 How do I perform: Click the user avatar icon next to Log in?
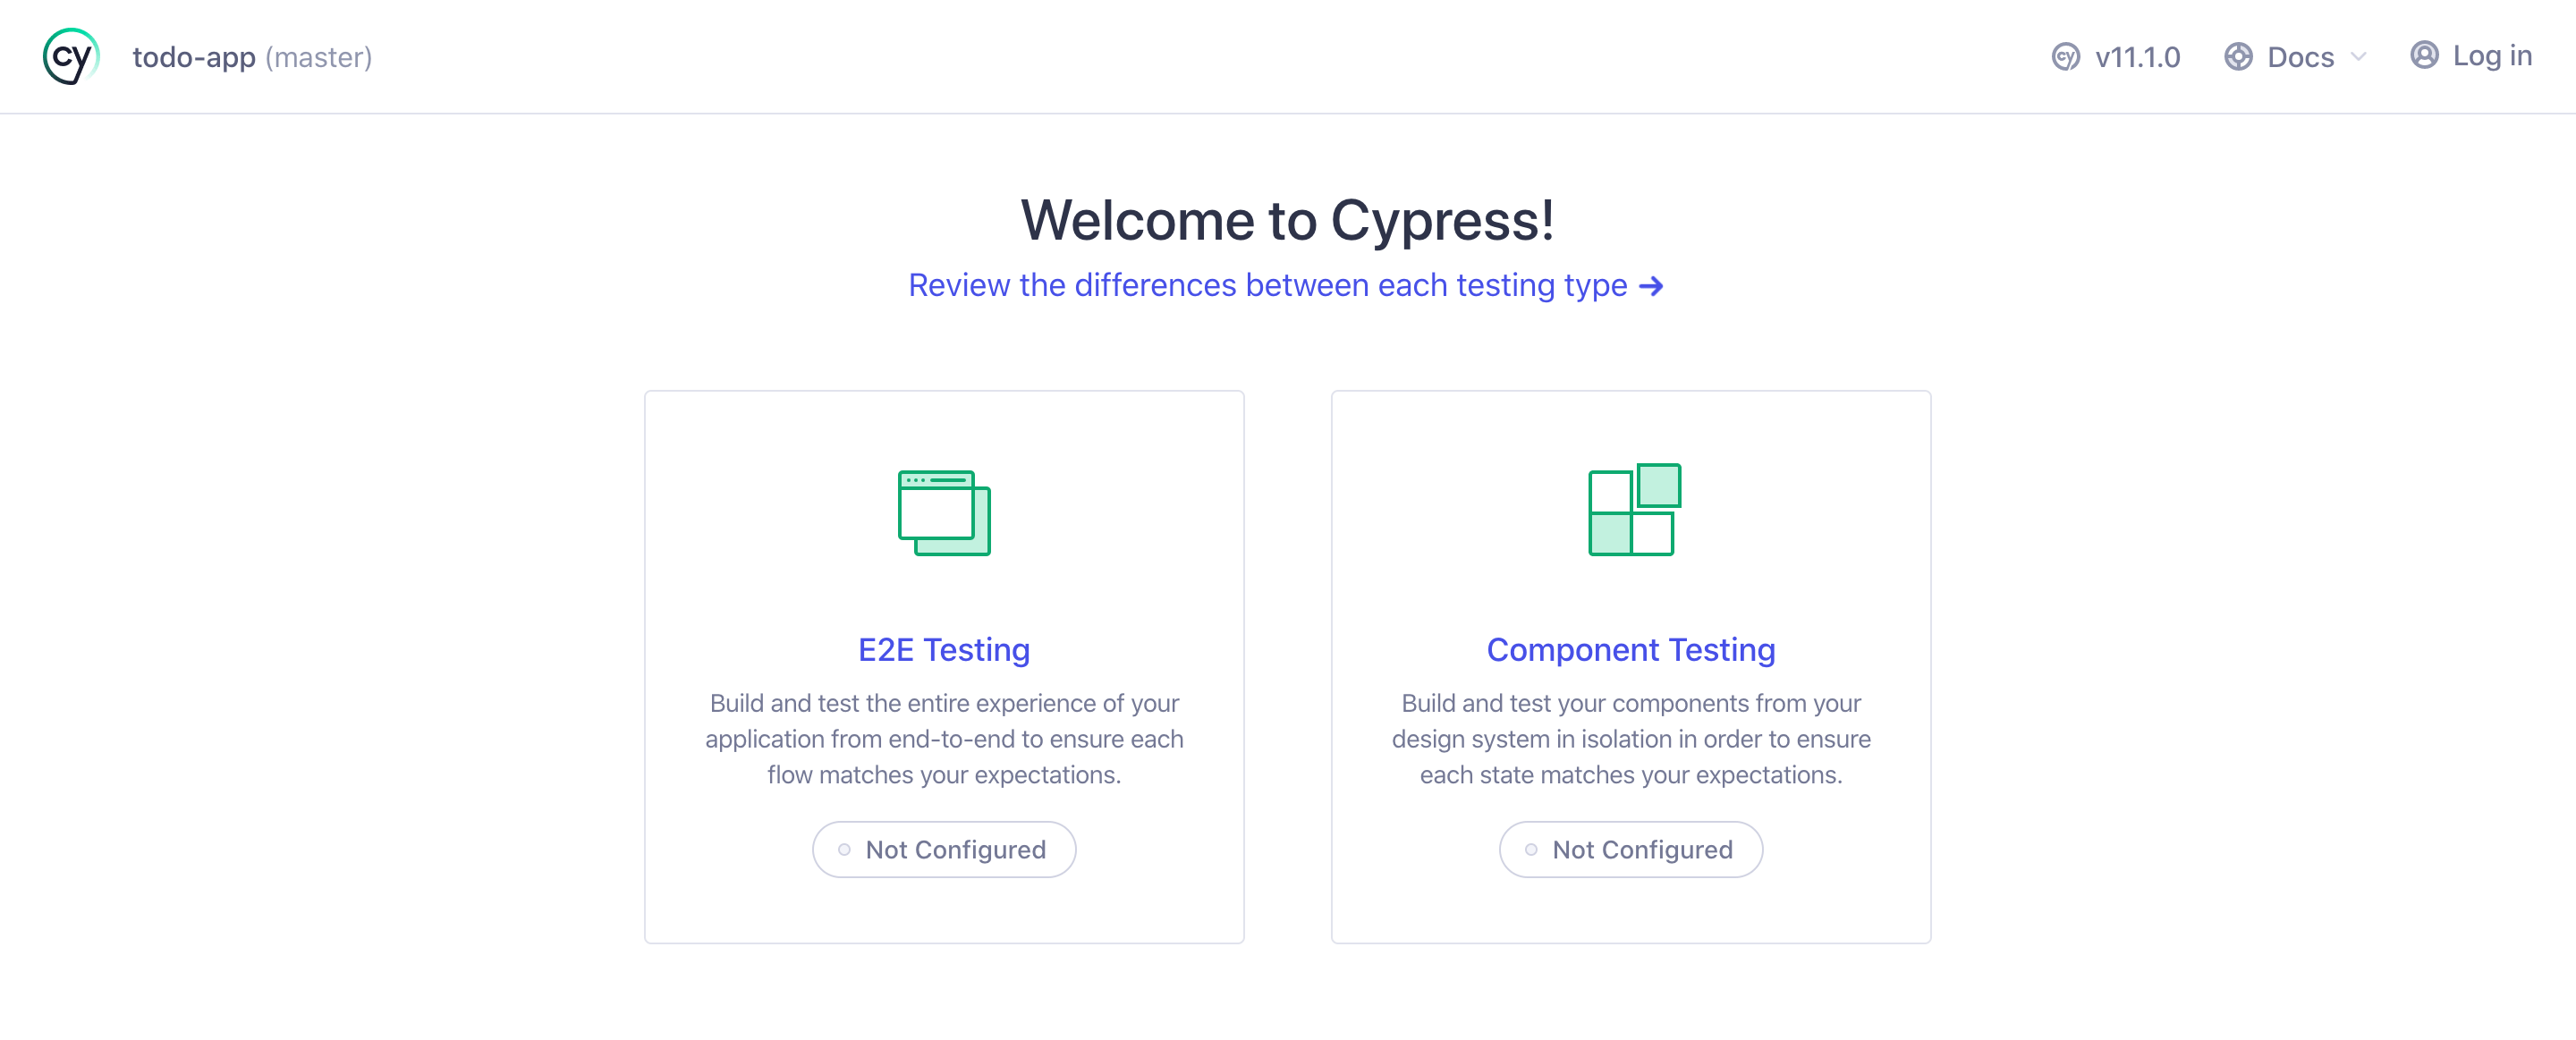coord(2424,56)
